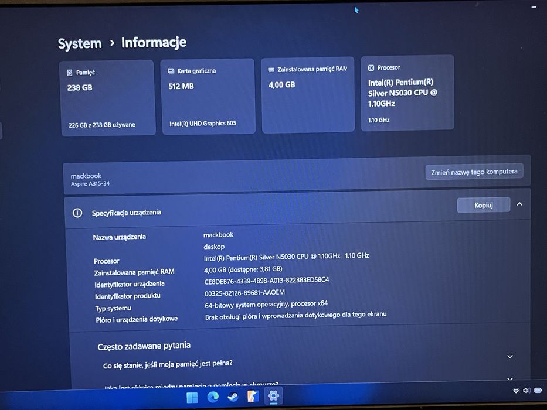Expand the cloud storage difference question chevron
This screenshot has height=410, width=547.
(509, 378)
